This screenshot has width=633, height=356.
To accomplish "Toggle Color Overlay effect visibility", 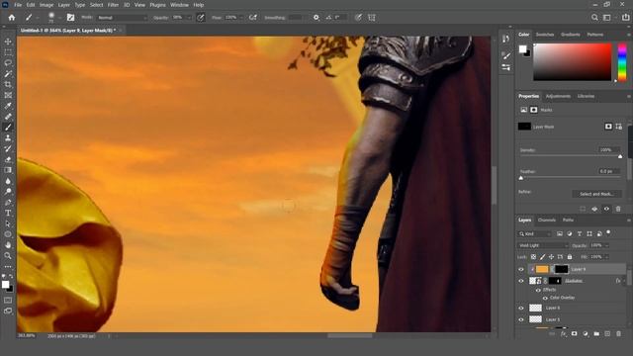I will pos(545,298).
